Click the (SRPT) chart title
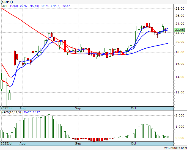Viewport: 187px width, 150px height. [7, 2]
